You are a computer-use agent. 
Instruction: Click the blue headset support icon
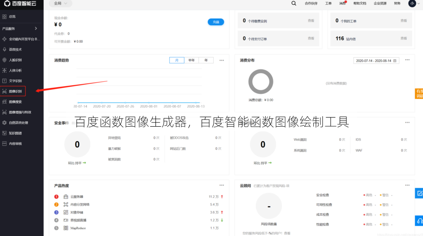click(x=419, y=221)
